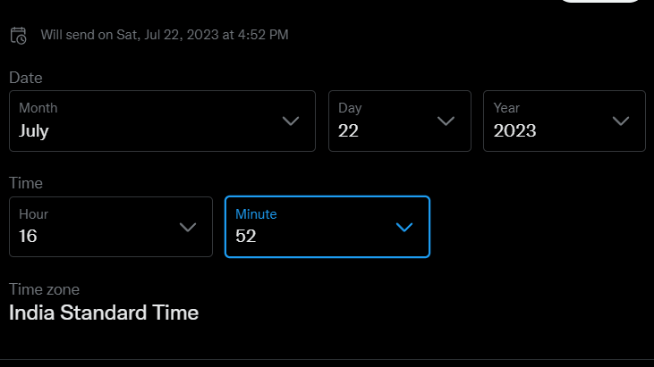Click the Time zone label

tap(44, 289)
